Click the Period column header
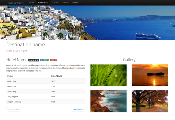This screenshot has height=120, width=175. [10, 76]
